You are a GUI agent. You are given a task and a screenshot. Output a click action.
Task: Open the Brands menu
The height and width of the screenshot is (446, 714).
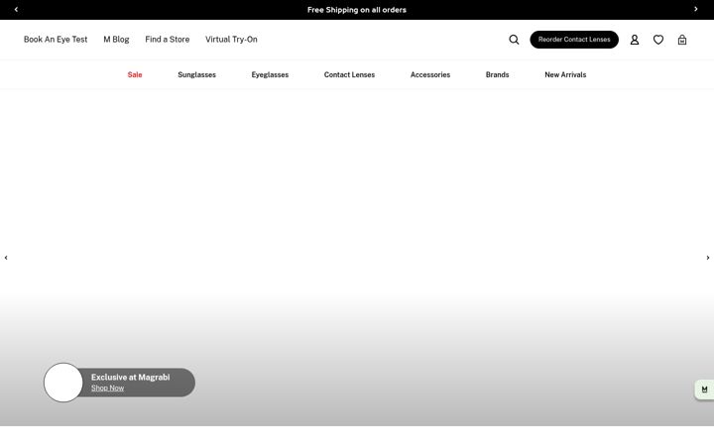click(x=497, y=74)
